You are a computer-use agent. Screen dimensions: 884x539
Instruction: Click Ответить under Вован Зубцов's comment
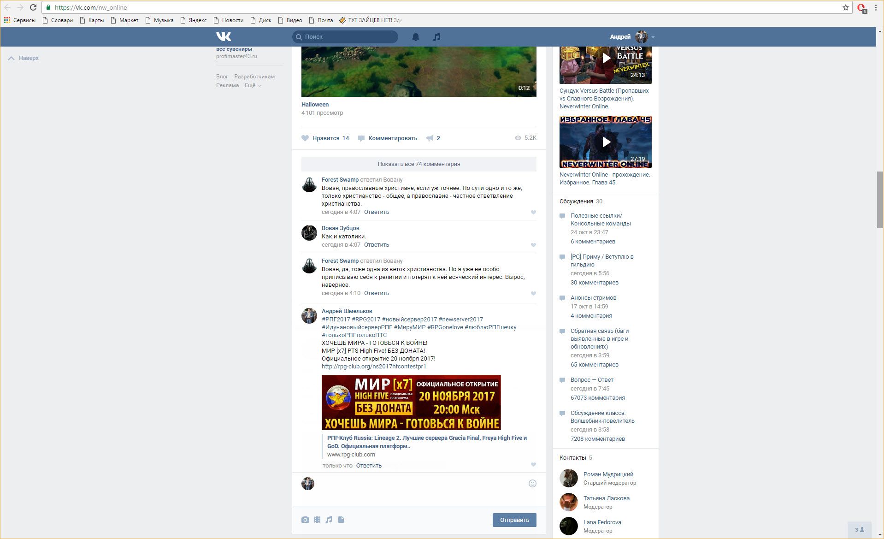(377, 245)
